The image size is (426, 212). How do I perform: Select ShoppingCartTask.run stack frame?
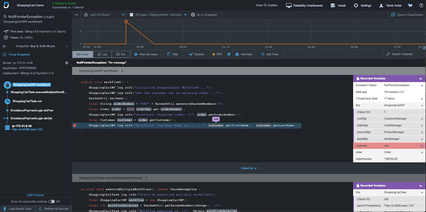[x=27, y=101]
